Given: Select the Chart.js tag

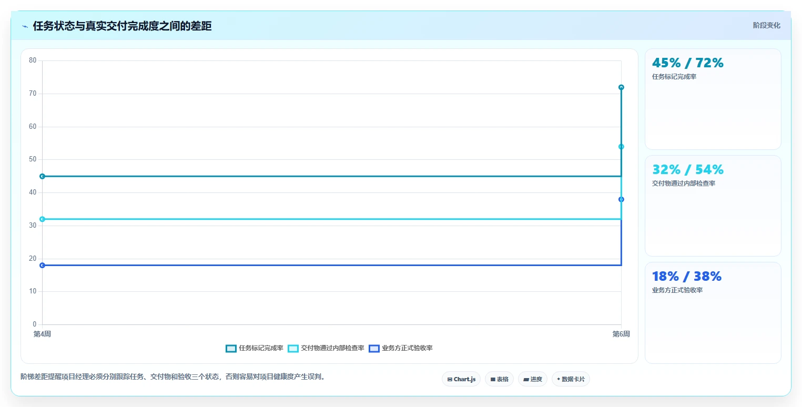Looking at the screenshot, I should click(x=461, y=379).
